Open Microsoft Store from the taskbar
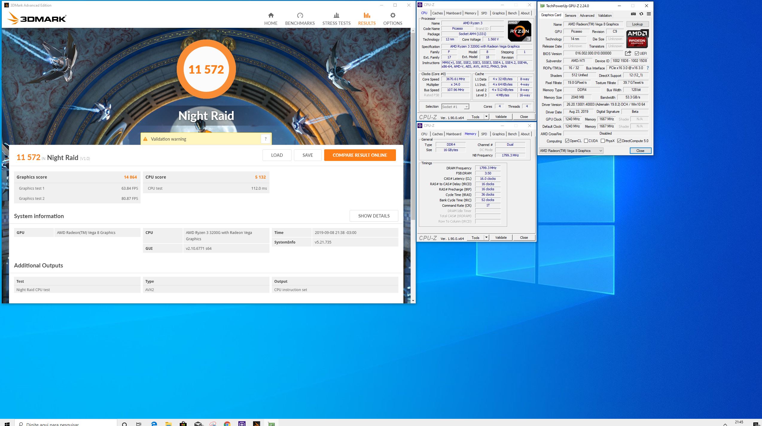This screenshot has height=426, width=762. point(183,424)
